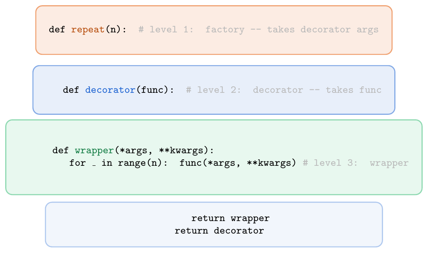
Task: Select the "func(*args, **kwargs)" call
Action: tap(237, 163)
